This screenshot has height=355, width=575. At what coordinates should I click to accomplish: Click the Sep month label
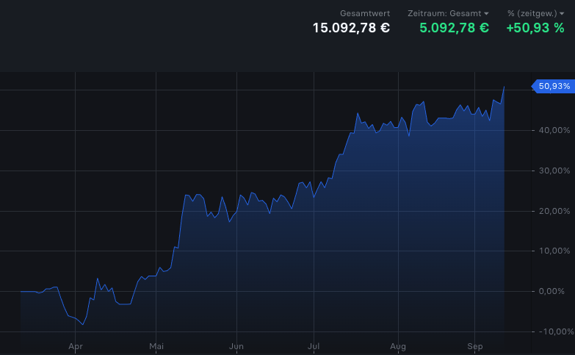tap(475, 346)
